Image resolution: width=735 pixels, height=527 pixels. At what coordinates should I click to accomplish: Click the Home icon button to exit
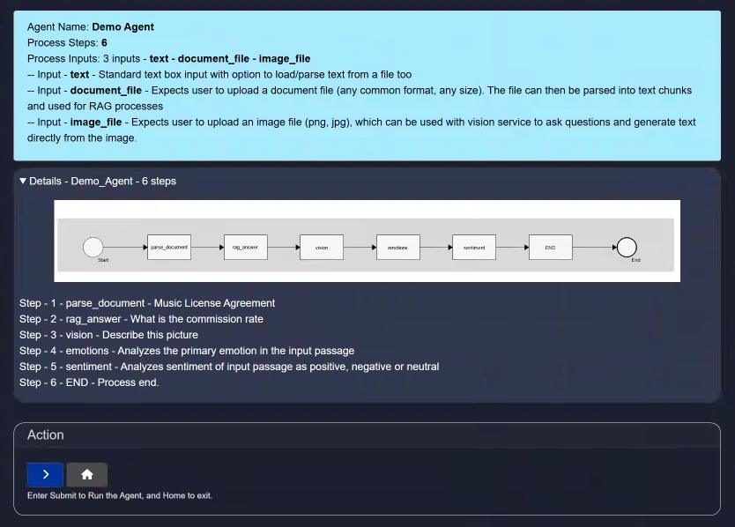pos(86,475)
